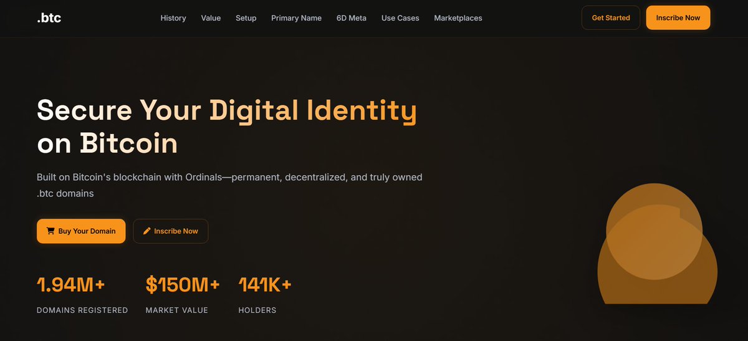This screenshot has width=748, height=341.
Task: Click the pencil icon
Action: point(147,231)
